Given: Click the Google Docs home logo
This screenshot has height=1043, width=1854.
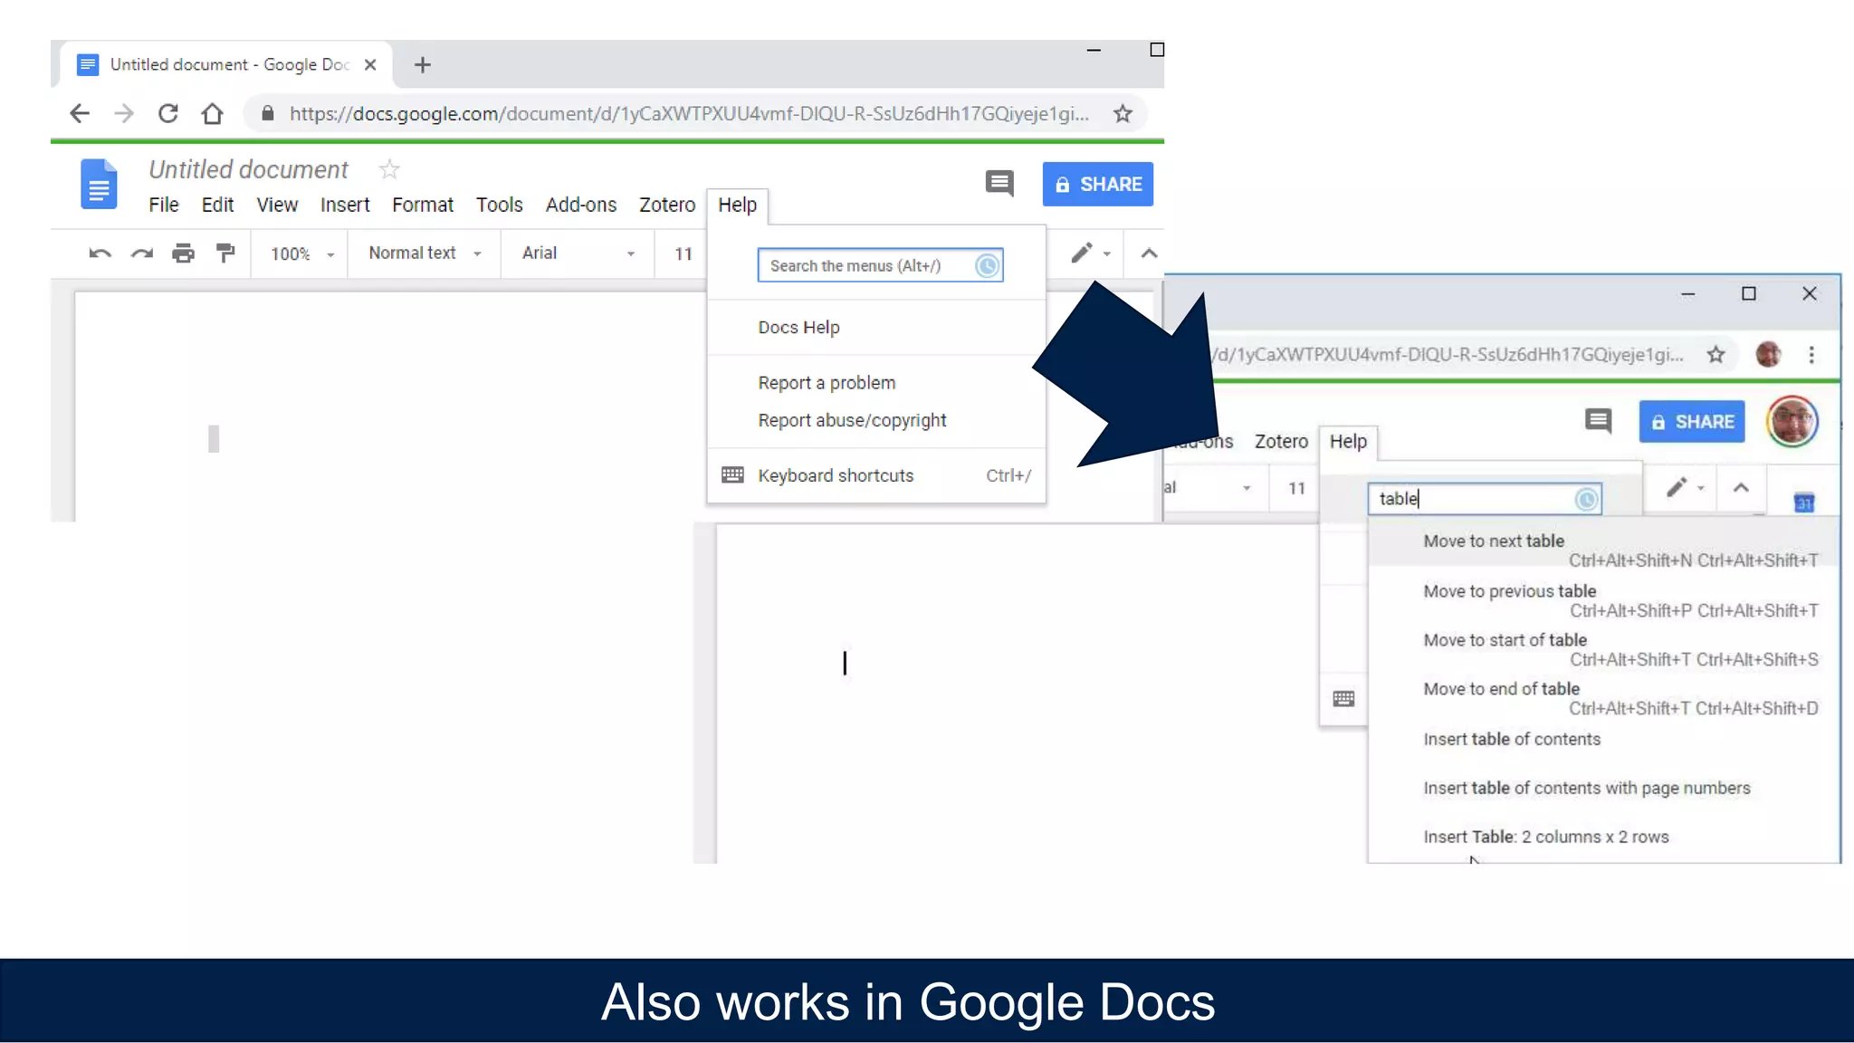Looking at the screenshot, I should pos(99,185).
